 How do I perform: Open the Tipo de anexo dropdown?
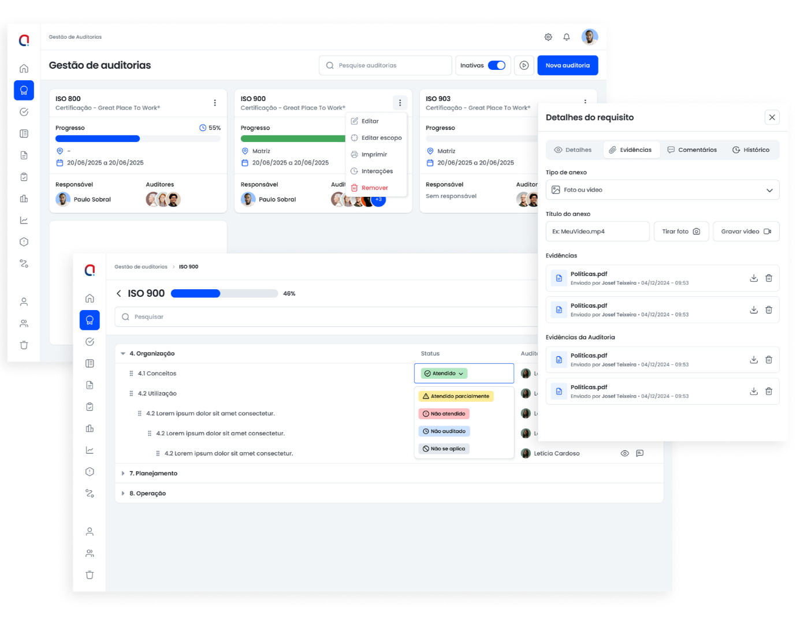[662, 190]
